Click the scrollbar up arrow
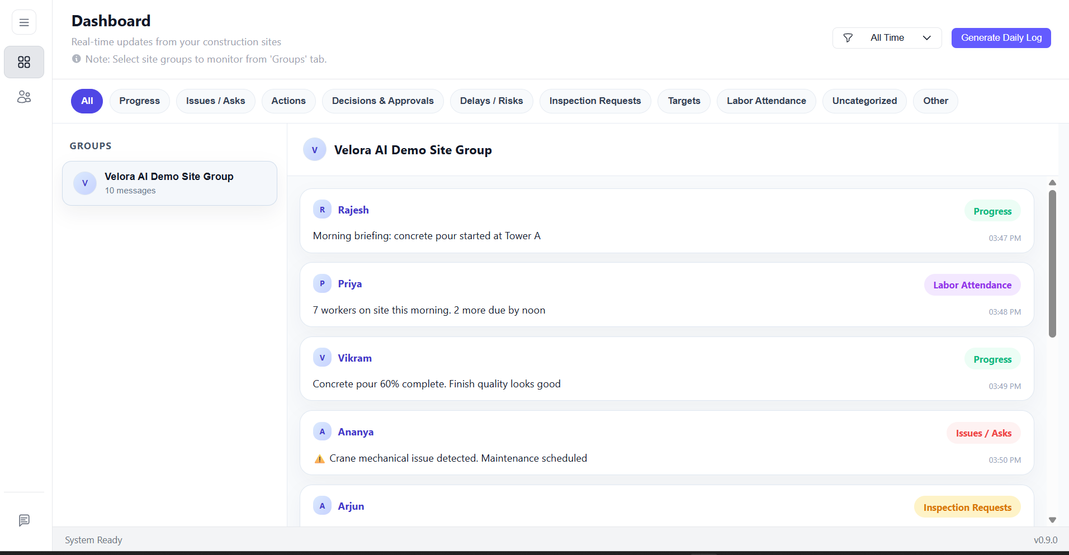The height and width of the screenshot is (555, 1069). (x=1052, y=183)
